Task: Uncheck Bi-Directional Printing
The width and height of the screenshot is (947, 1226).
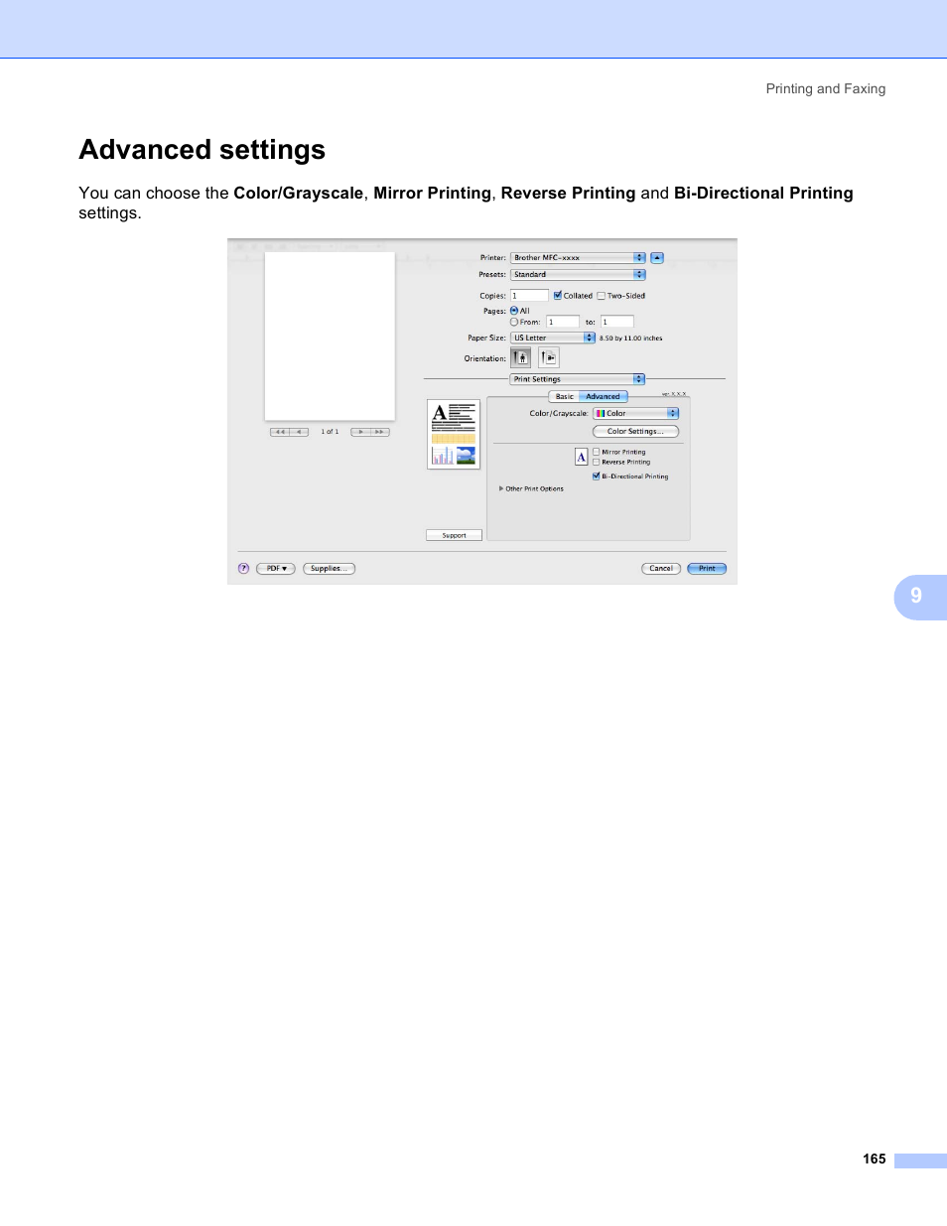Action: 596,477
